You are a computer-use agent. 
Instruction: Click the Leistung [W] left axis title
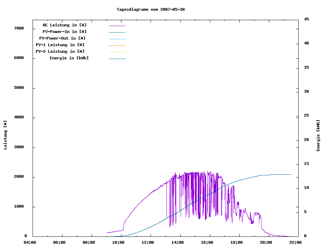point(5,135)
